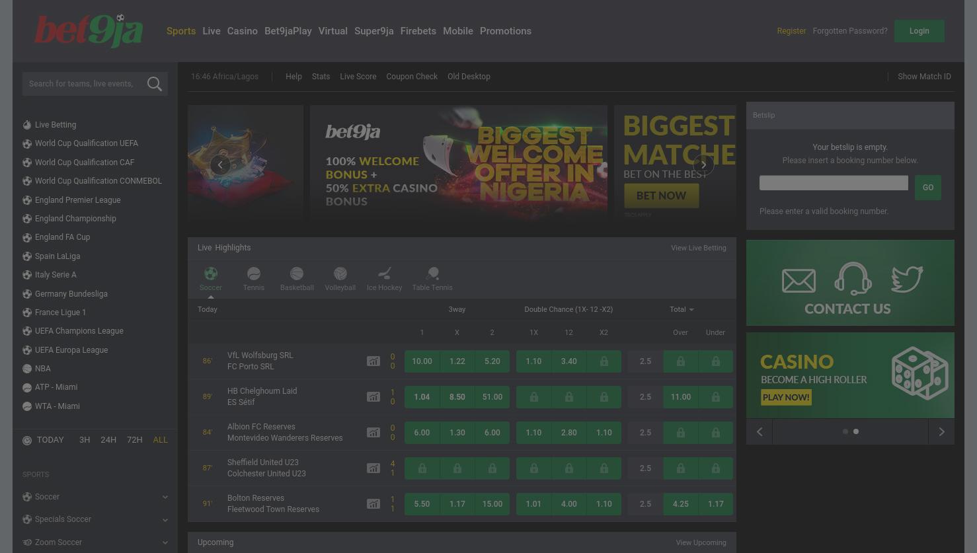Open stats chart icon for Albion FC Reserves
Image resolution: width=977 pixels, height=553 pixels.
pos(373,433)
